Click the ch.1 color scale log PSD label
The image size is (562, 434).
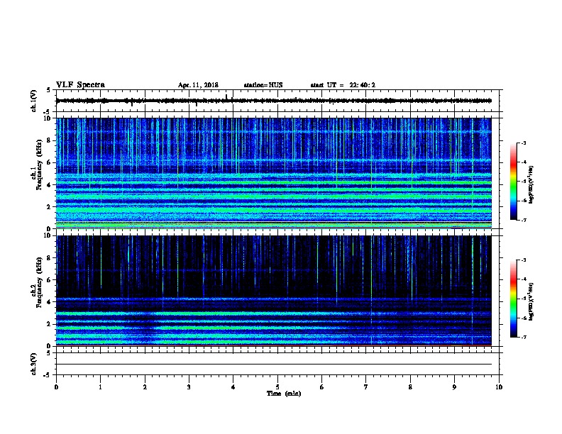[531, 185]
